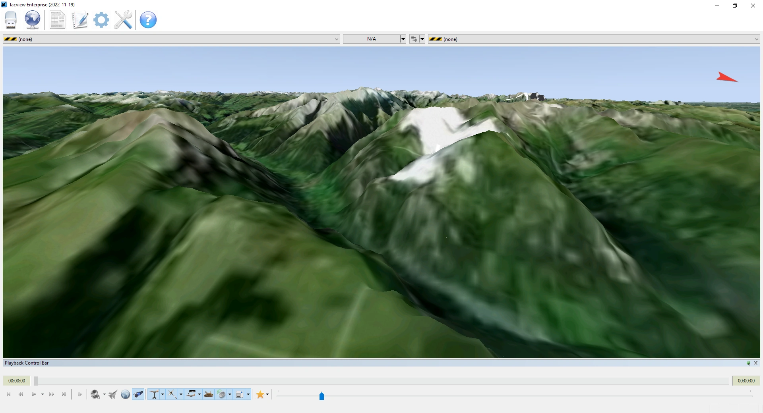Restore down the Tacview window

pyautogui.click(x=735, y=6)
